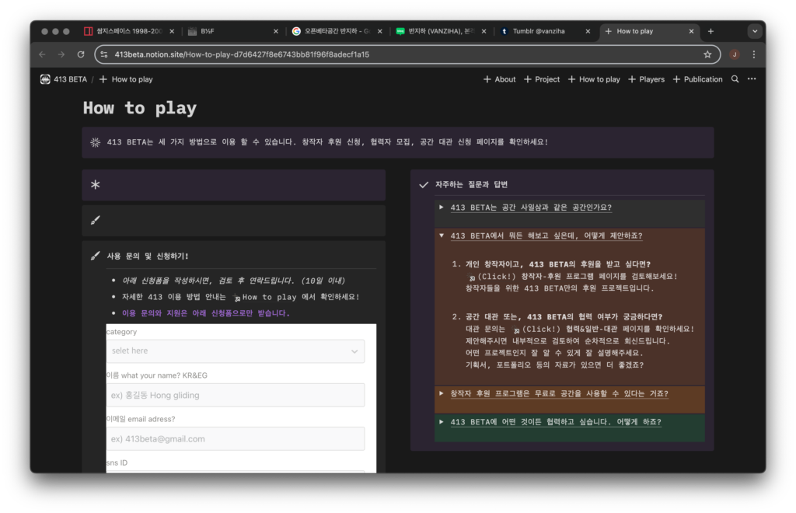Bookmark this page with the star icon
796x513 pixels.
(707, 54)
